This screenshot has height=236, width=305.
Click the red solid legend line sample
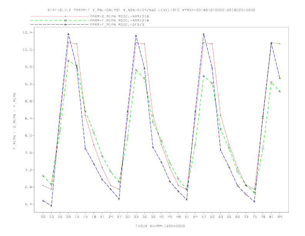60,17
